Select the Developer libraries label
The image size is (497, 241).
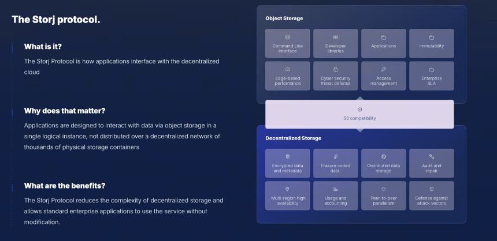336,48
